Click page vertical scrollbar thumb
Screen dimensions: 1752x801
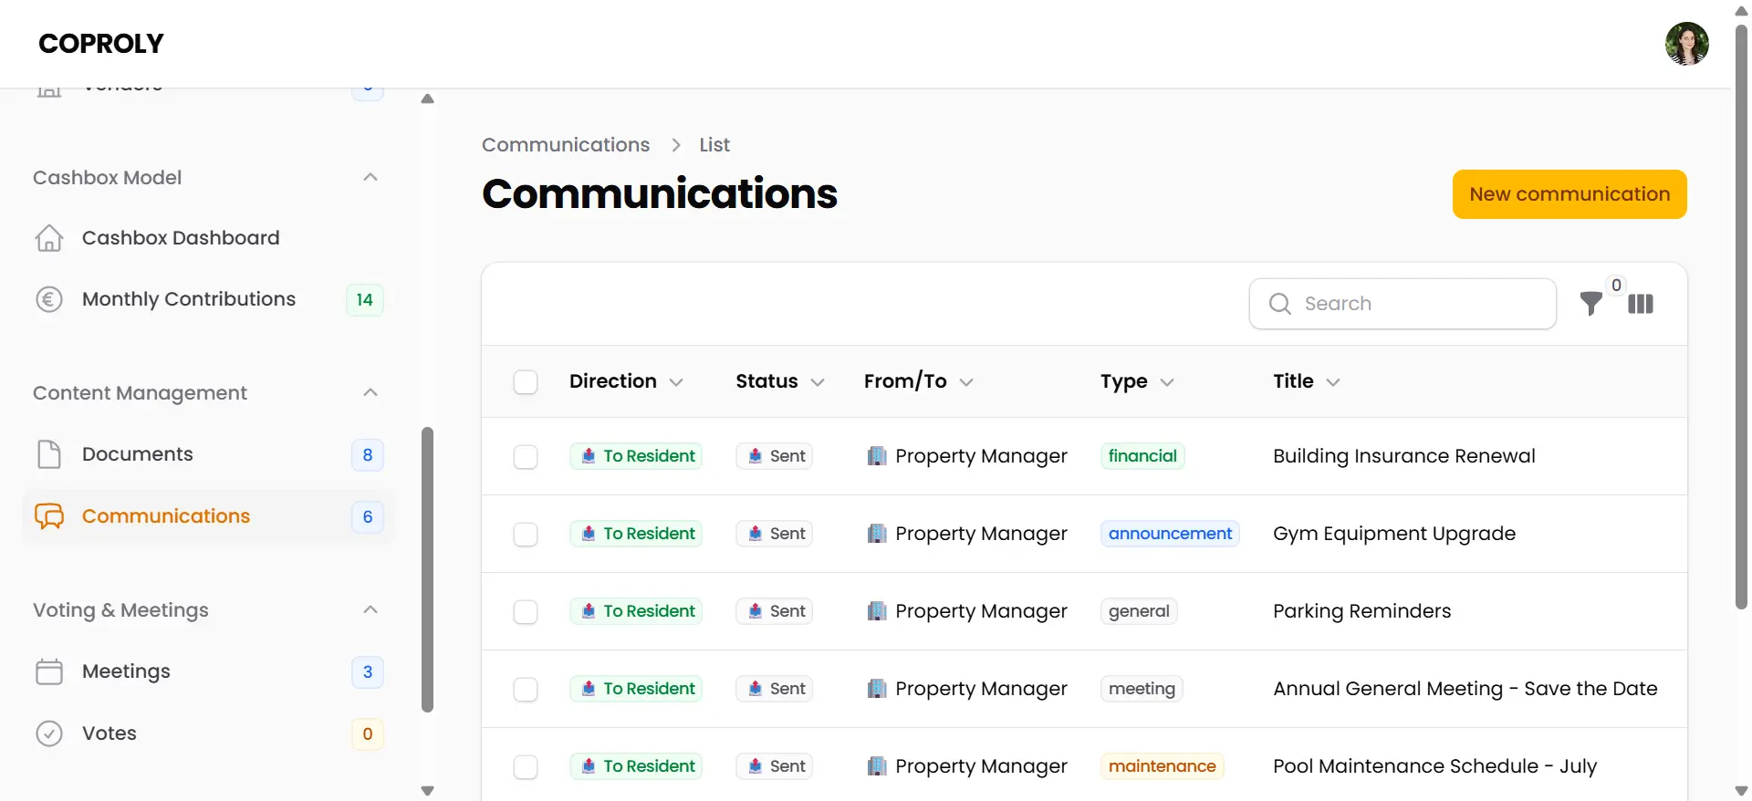click(x=1741, y=316)
